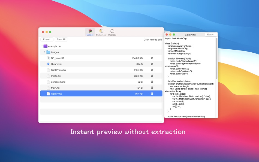Click the 1.67 KB size value
The height and width of the screenshot is (162, 259).
tap(138, 94)
